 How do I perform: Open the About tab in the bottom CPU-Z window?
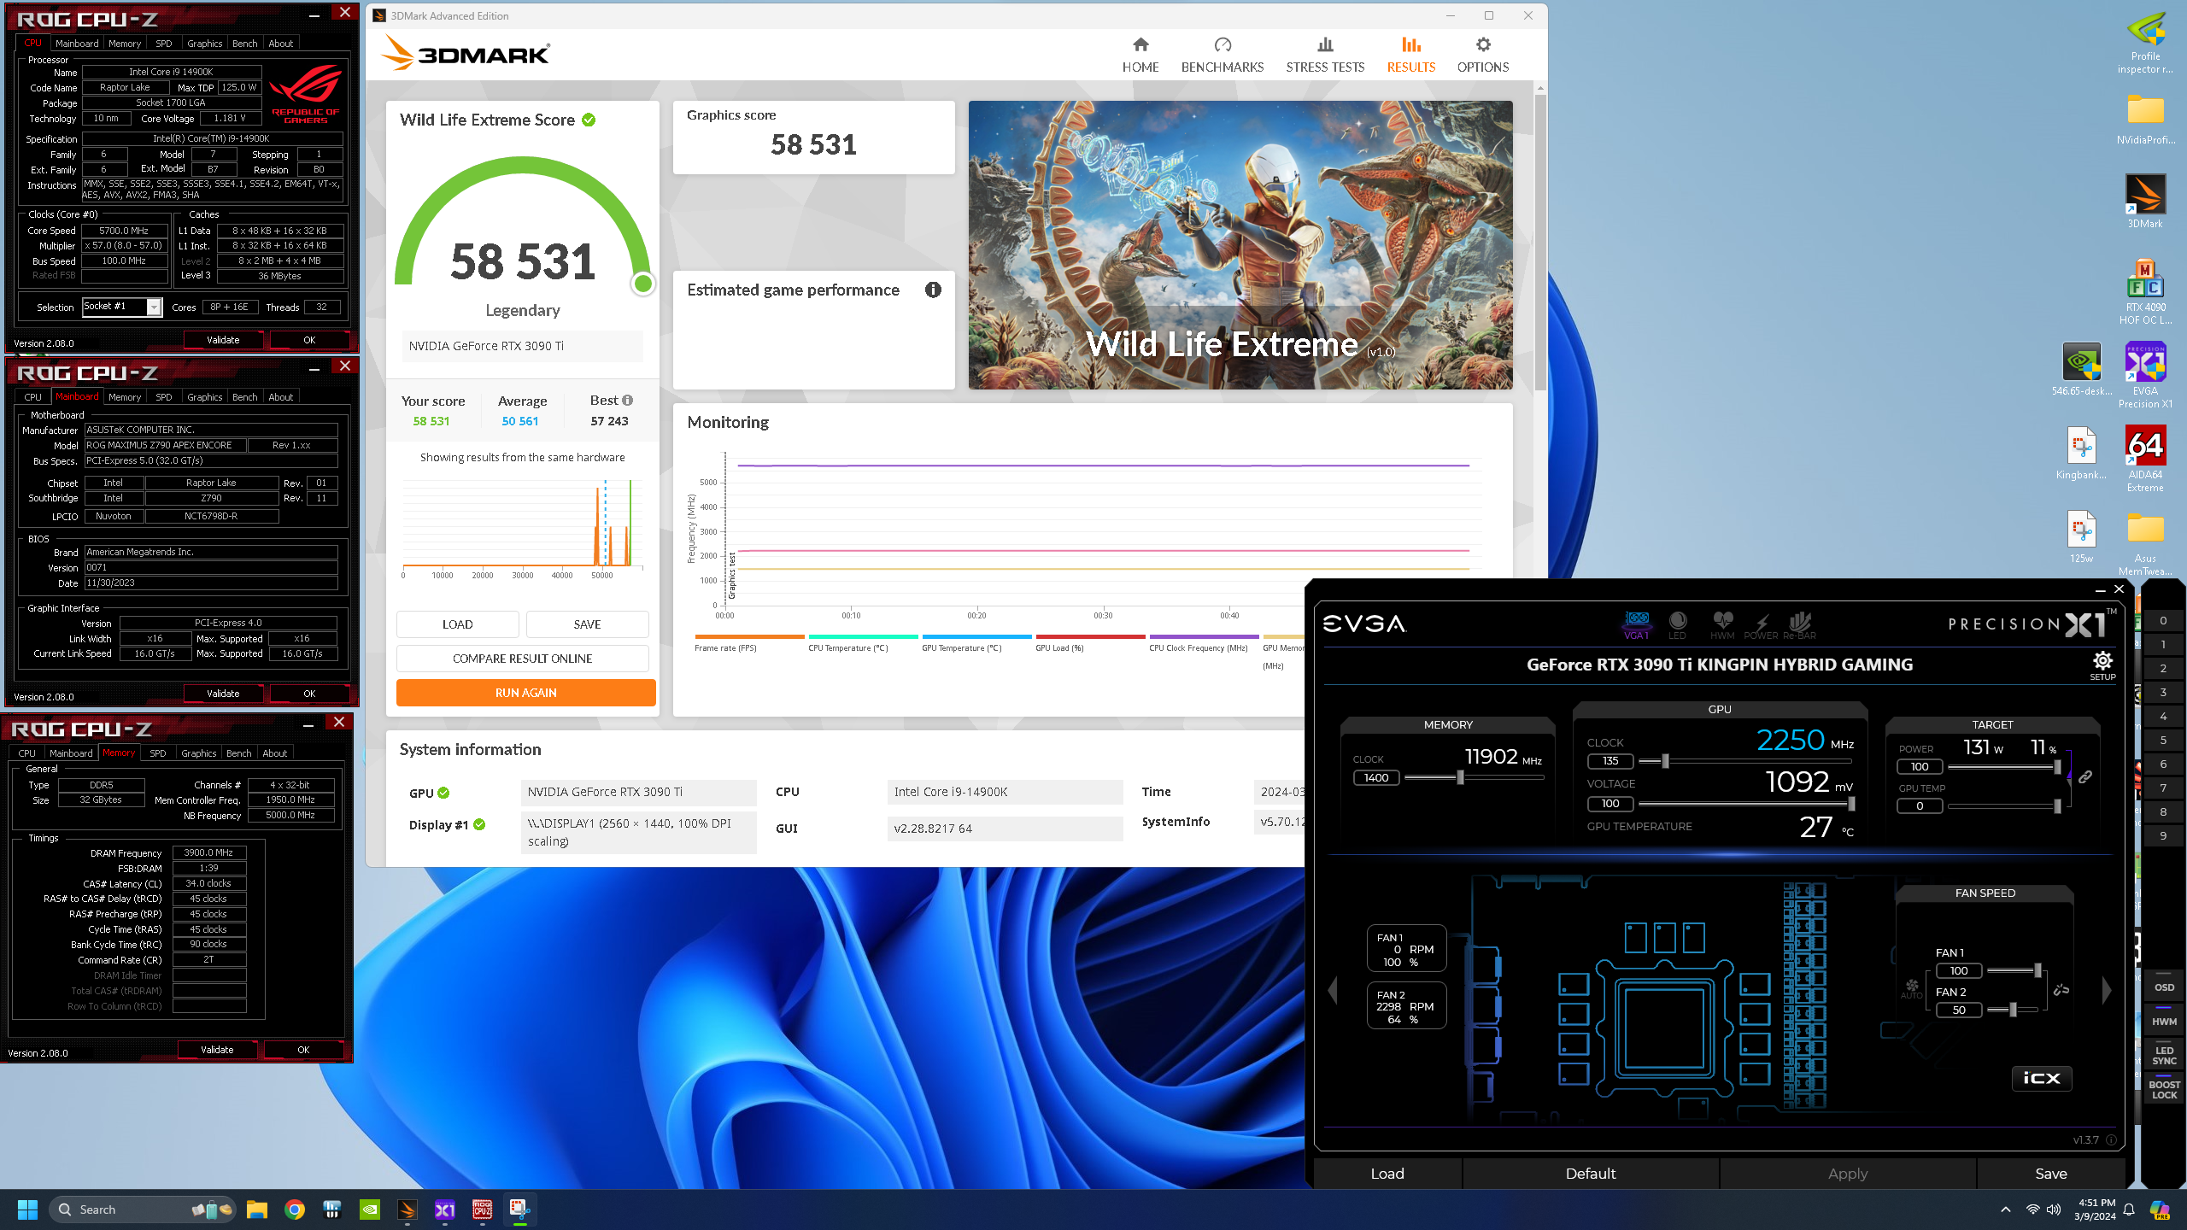275,753
